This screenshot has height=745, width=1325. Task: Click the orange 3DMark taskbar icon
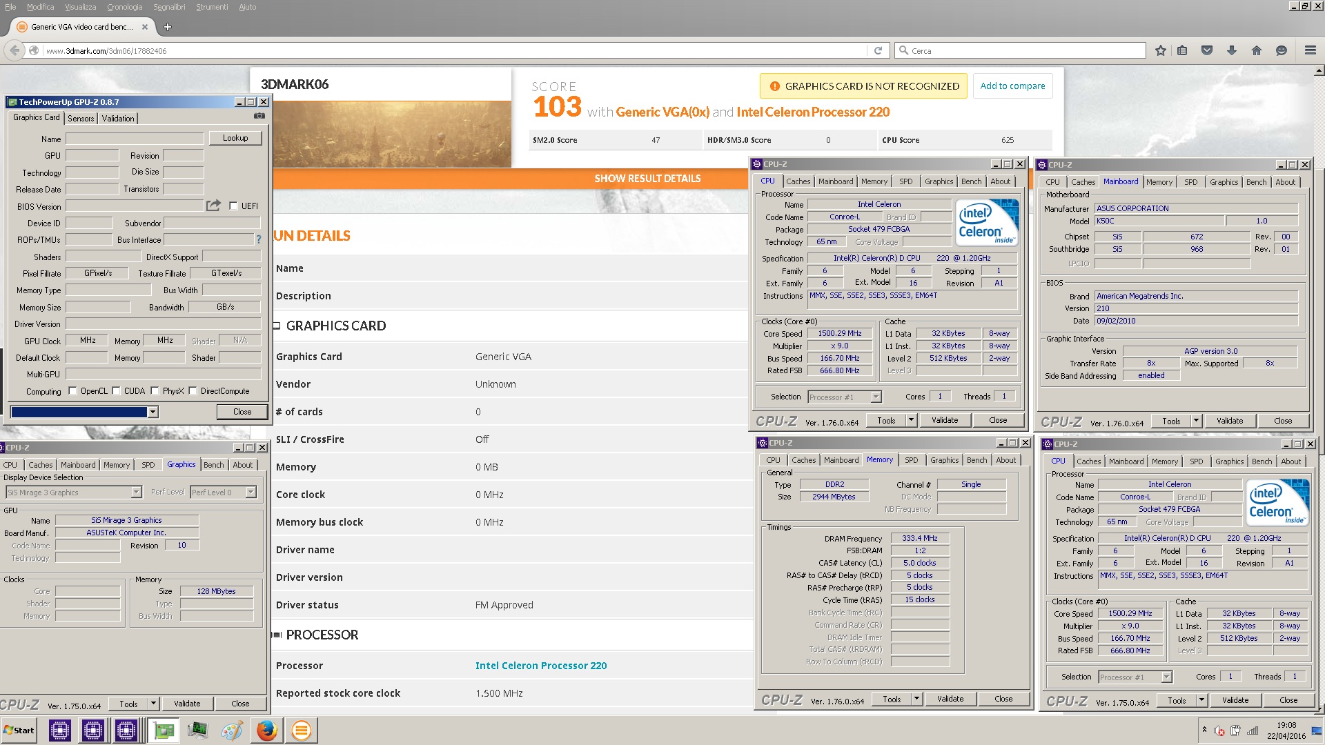302,730
